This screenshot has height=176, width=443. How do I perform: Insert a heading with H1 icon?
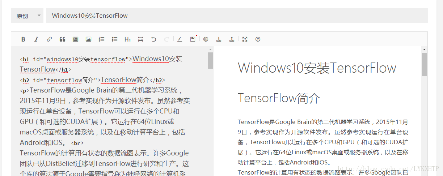(127, 39)
